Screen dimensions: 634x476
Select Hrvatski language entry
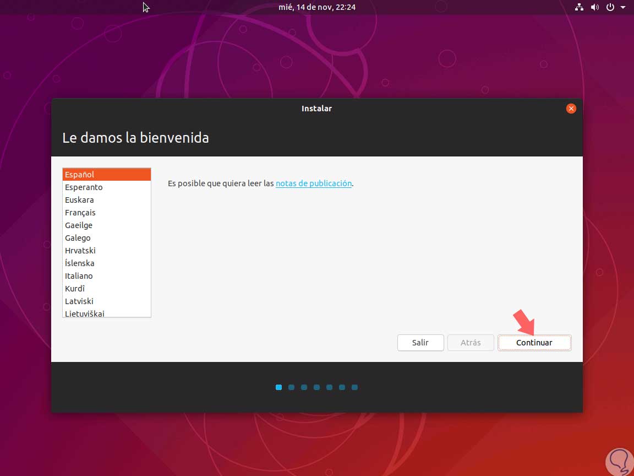point(107,250)
